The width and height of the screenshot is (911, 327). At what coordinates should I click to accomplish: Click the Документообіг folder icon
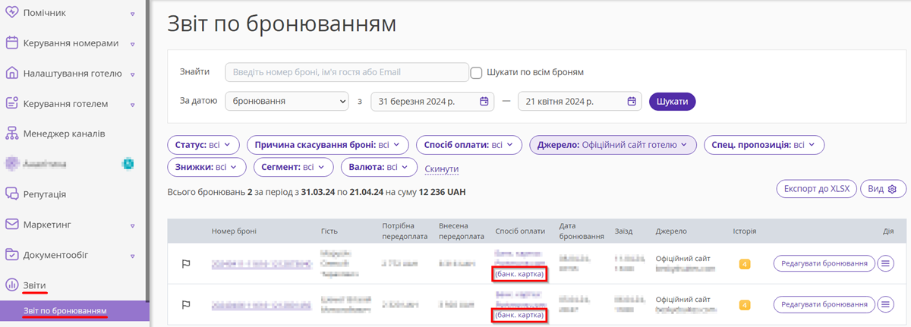point(11,254)
